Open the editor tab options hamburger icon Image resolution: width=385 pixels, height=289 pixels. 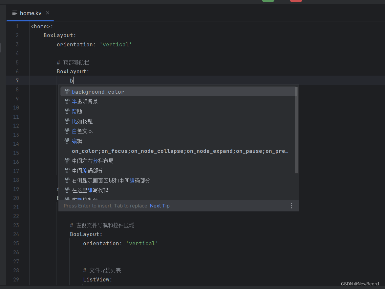click(14, 13)
